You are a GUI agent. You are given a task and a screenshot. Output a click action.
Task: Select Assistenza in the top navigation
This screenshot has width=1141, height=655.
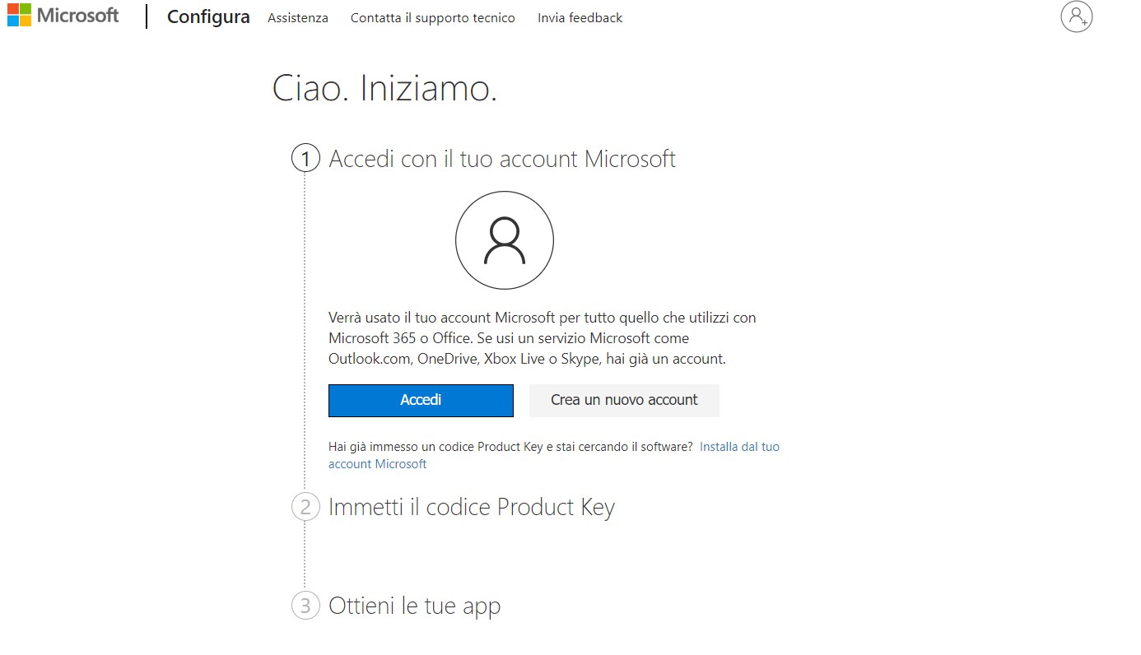click(x=297, y=17)
